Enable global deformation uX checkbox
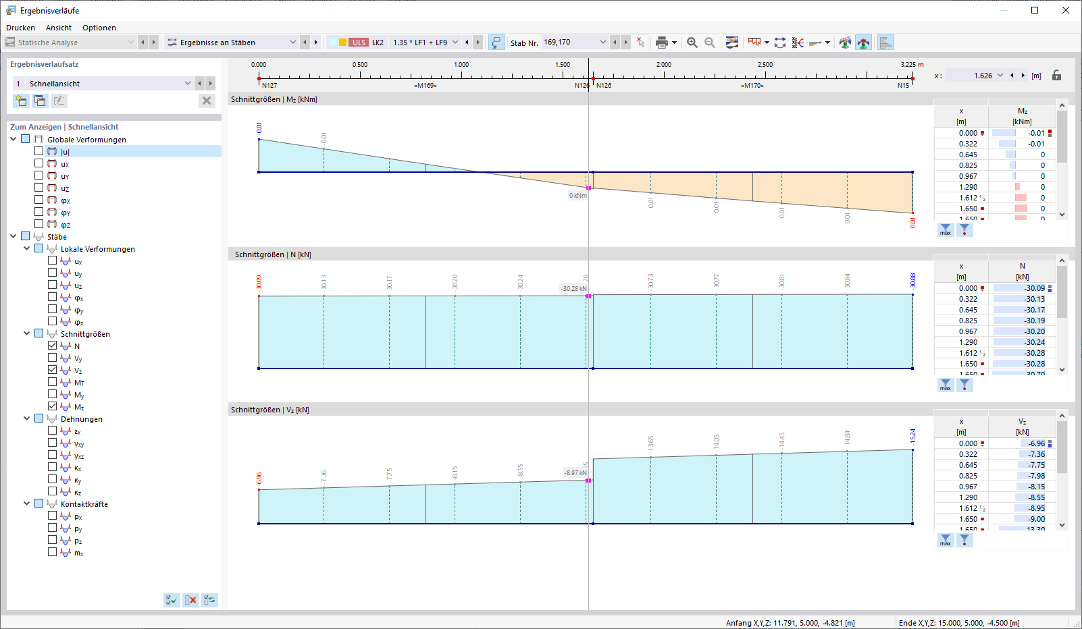Image resolution: width=1082 pixels, height=629 pixels. coord(39,163)
